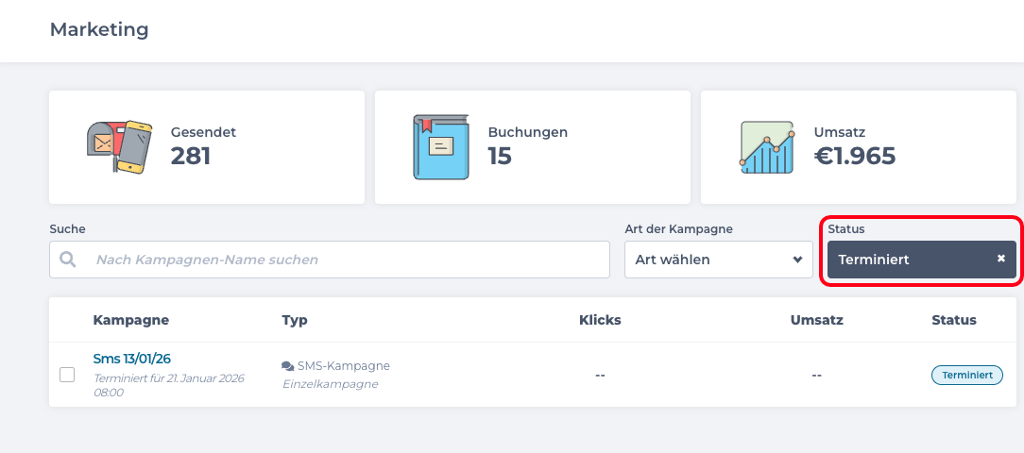Remove the Terminiert status filter with X
This screenshot has height=453, width=1024.
(x=1000, y=259)
